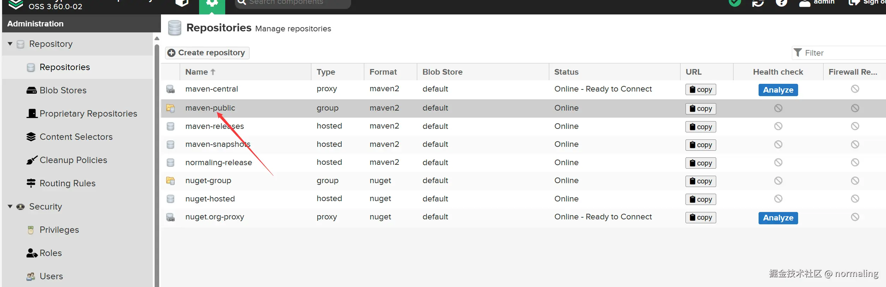
Task: Click the Filter input field
Action: [844, 53]
